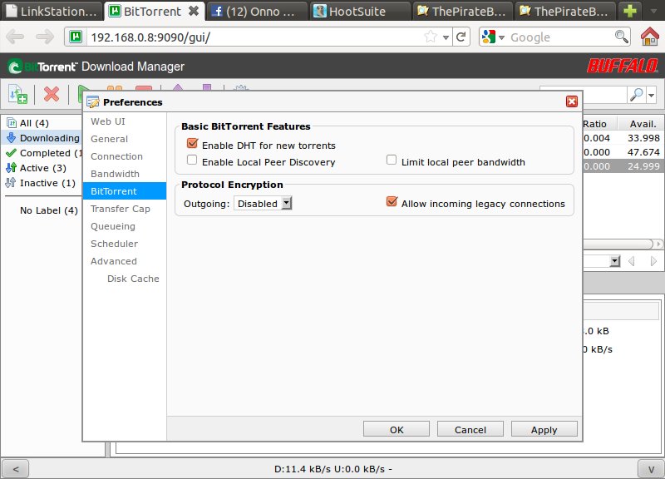Click the Google search input field
Screen dimensions: 665x479
[x=559, y=37]
